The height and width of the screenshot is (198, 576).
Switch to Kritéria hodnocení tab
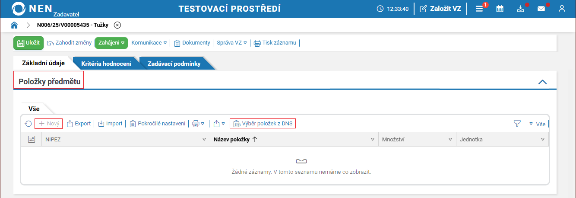click(106, 64)
